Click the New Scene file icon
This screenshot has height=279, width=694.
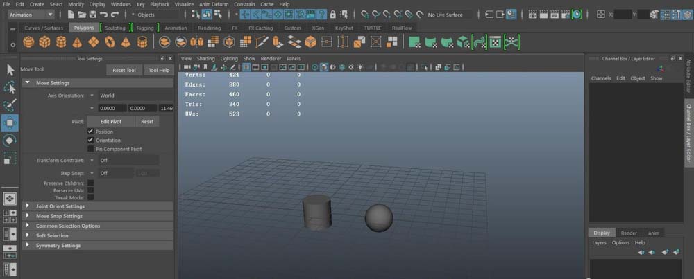(x=71, y=15)
